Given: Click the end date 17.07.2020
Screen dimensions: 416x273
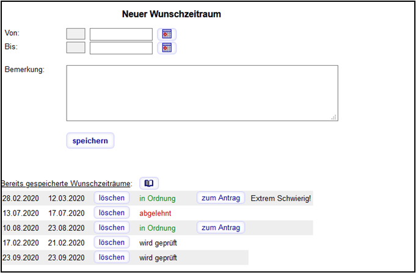Looking at the screenshot, I should [x=67, y=213].
